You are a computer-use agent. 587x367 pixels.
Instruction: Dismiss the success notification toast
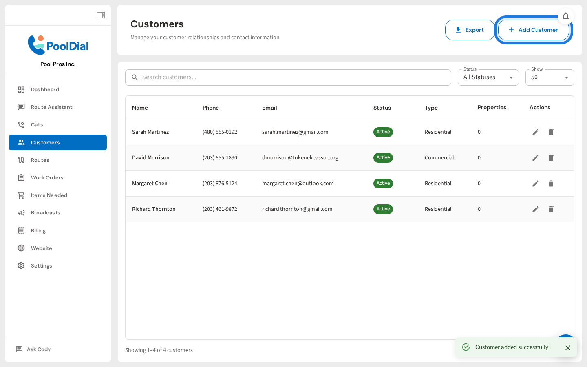[x=567, y=348]
